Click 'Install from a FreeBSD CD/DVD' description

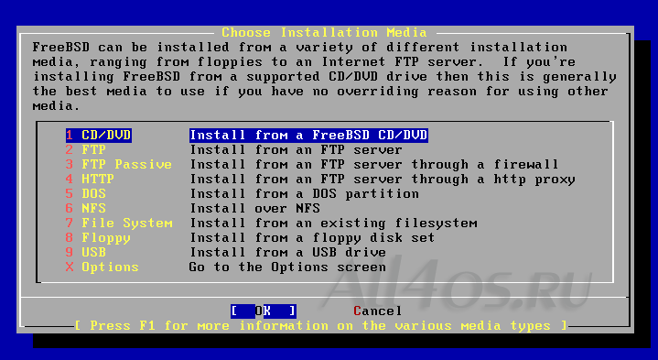(x=308, y=136)
